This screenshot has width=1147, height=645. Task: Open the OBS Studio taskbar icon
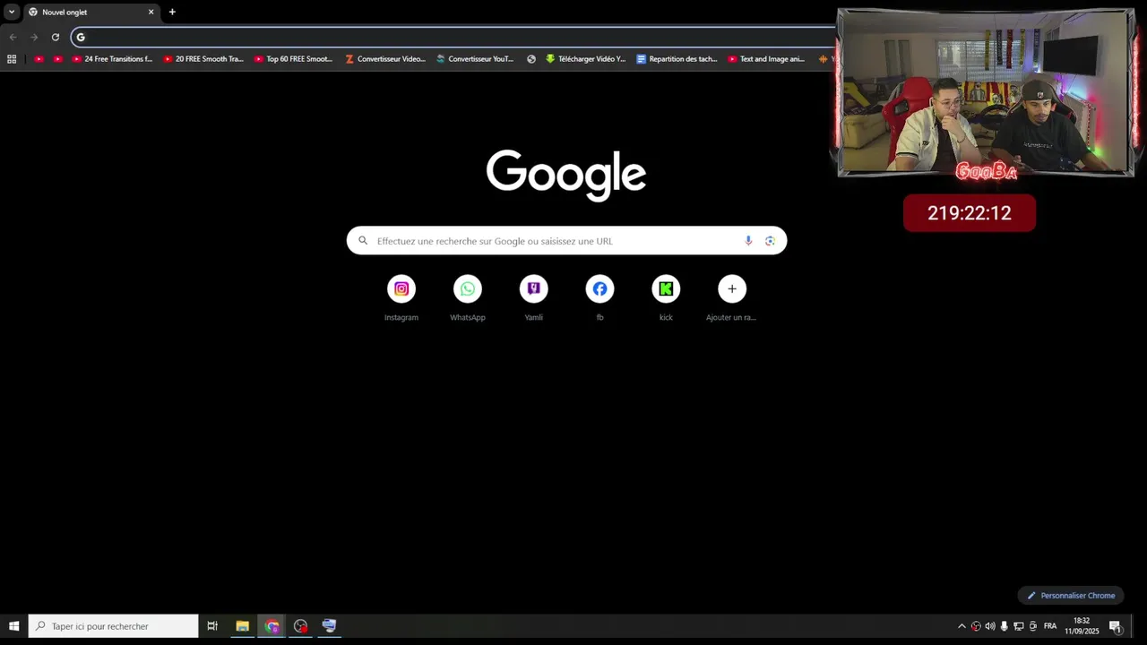[x=300, y=626]
